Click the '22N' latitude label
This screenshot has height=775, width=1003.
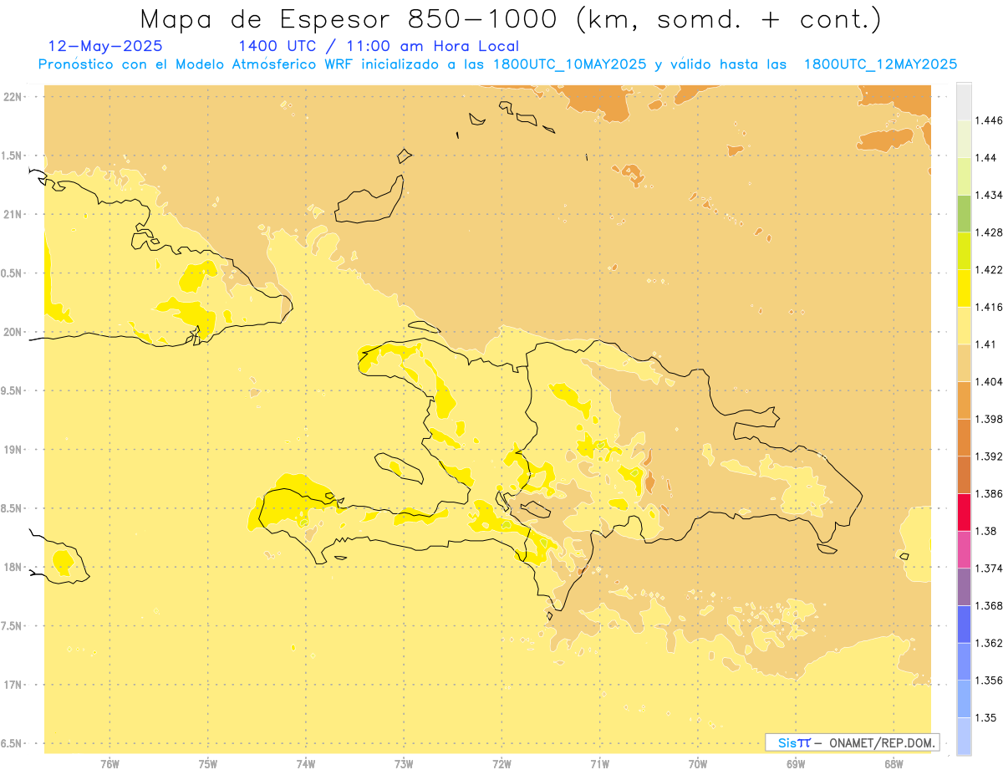pyautogui.click(x=13, y=97)
